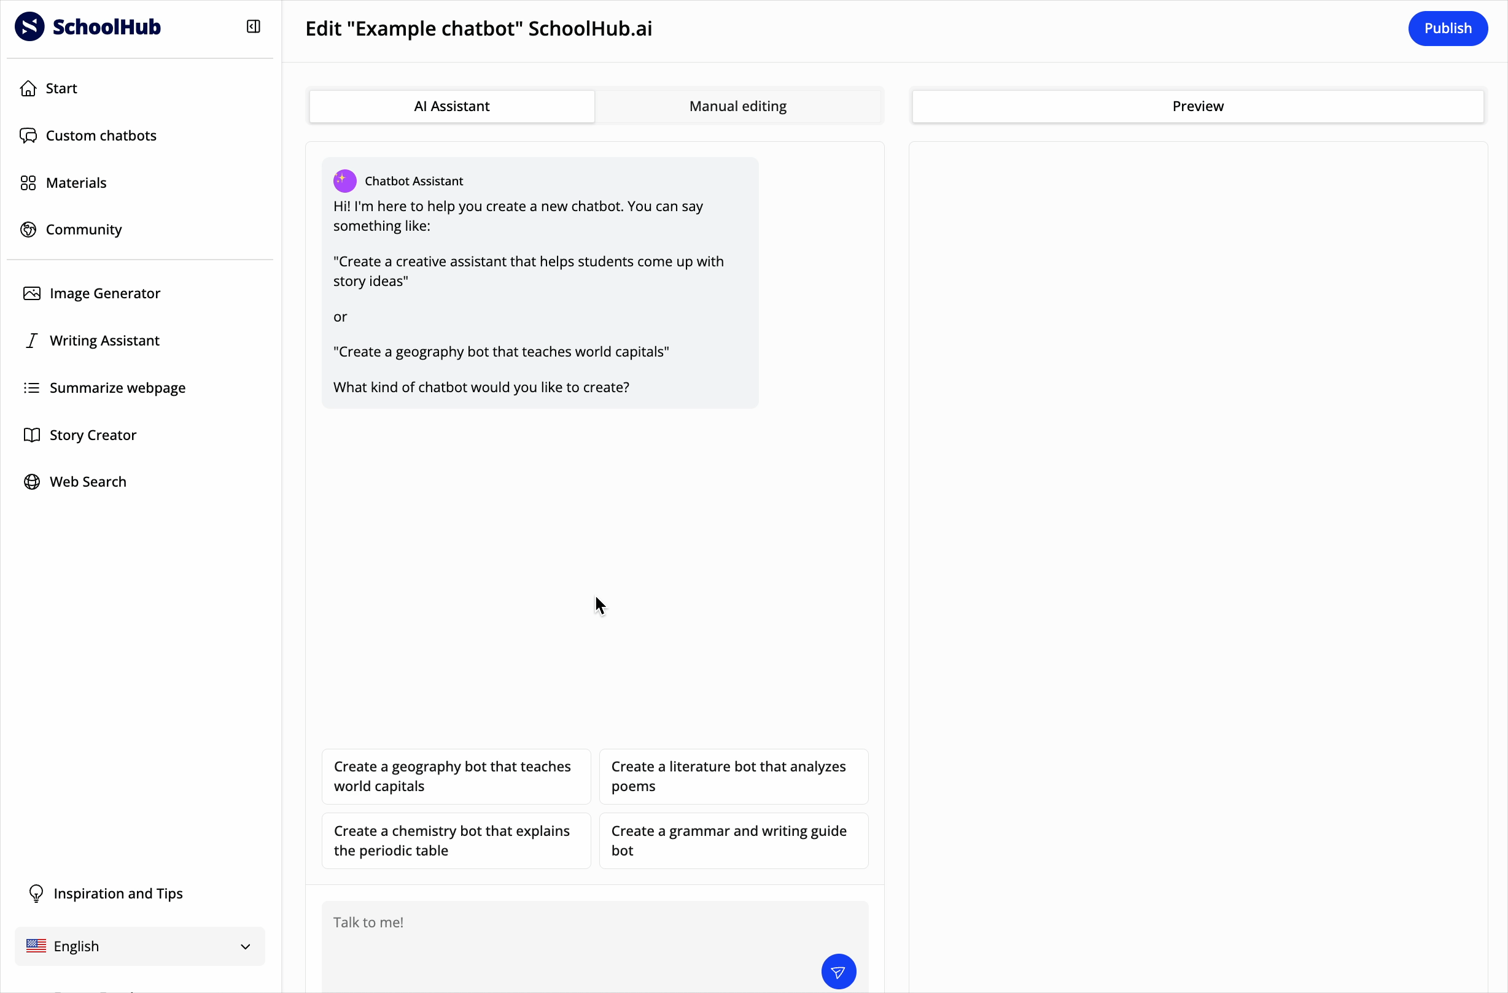Screen dimensions: 1508x993
Task: Click the language dropdown chevron arrow
Action: coord(245,947)
